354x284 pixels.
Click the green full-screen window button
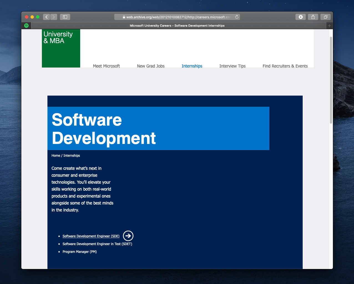click(38, 17)
